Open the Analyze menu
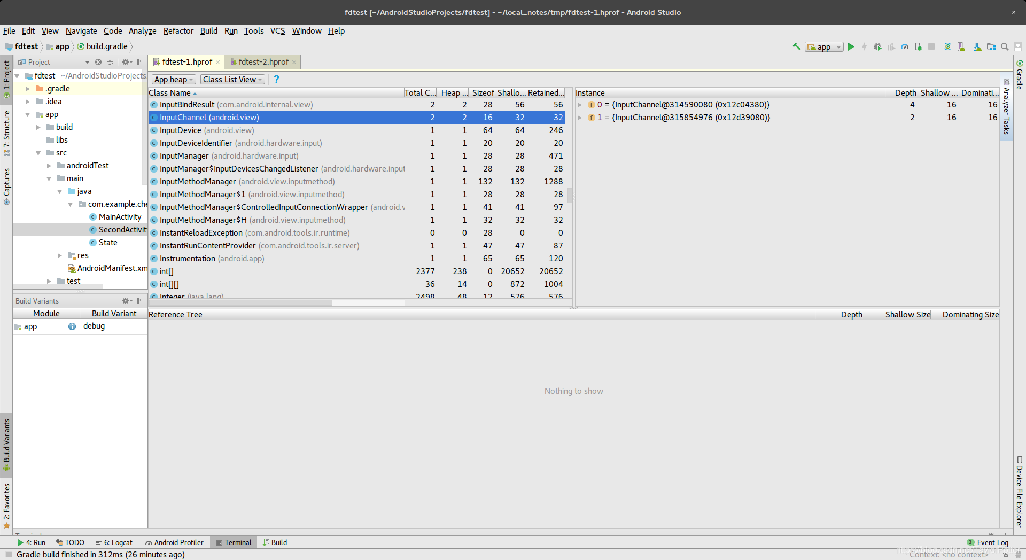The image size is (1026, 560). (142, 31)
